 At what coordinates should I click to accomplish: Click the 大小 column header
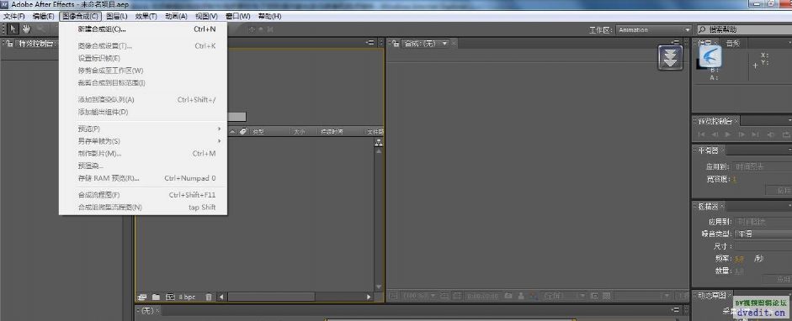[x=300, y=132]
